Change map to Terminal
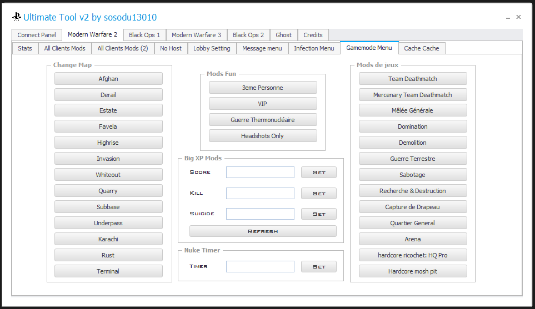This screenshot has width=535, height=309. (108, 271)
